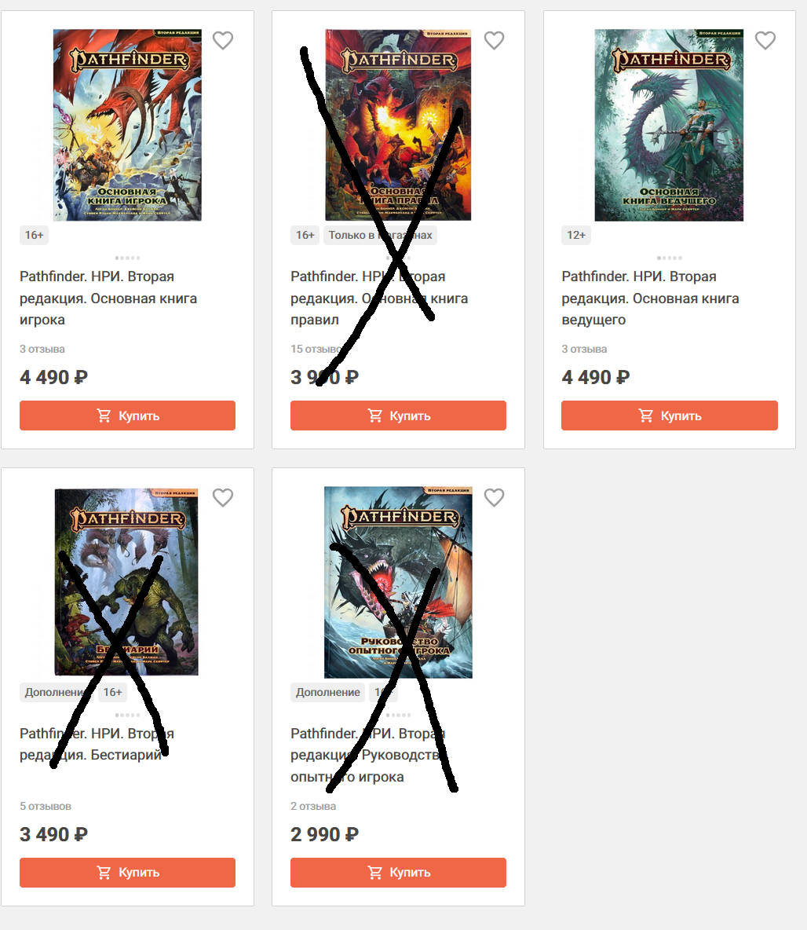
Task: Favorite the Руководство опытного игрока book
Action: point(494,497)
